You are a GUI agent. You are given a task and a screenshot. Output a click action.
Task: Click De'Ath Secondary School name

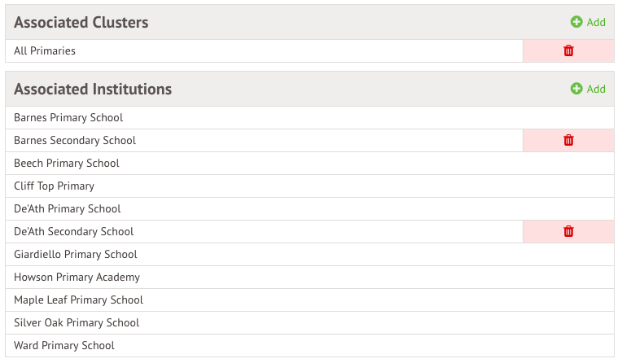(x=74, y=232)
